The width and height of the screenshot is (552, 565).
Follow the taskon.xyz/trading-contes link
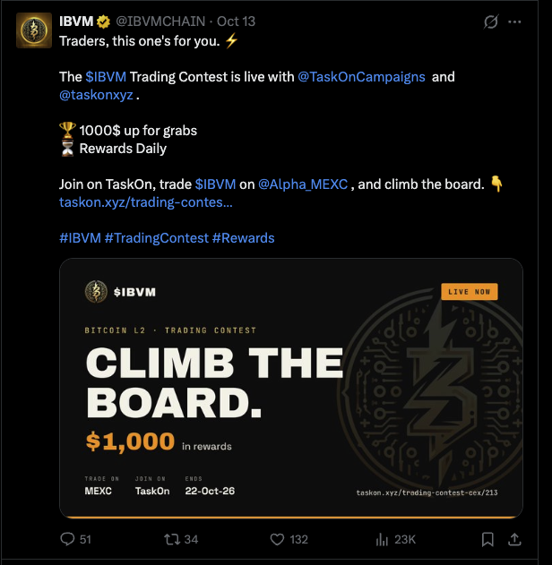point(146,202)
